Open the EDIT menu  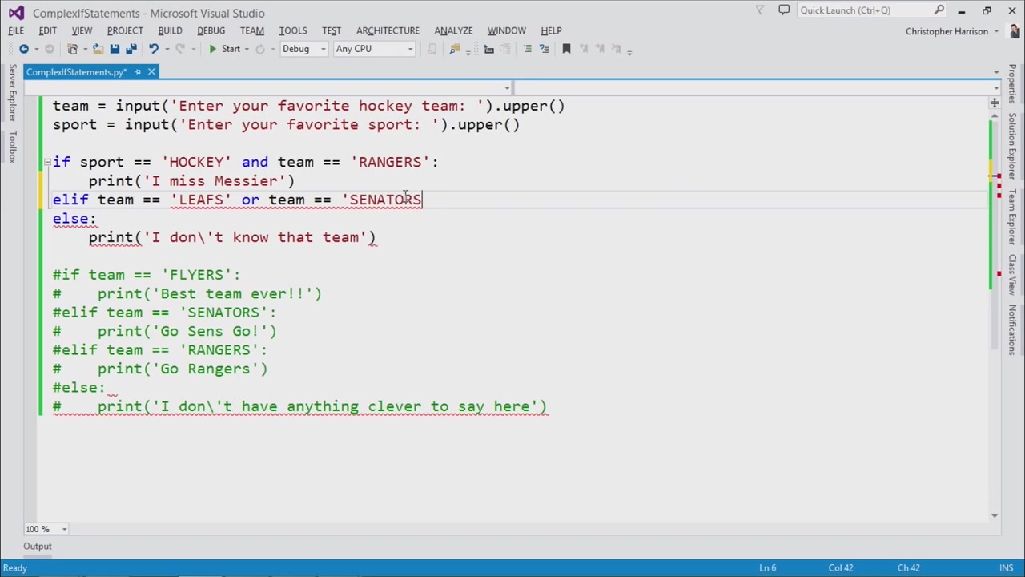point(47,30)
